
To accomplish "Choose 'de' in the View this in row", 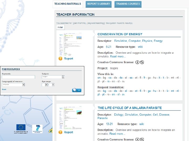I will click(x=121, y=78).
